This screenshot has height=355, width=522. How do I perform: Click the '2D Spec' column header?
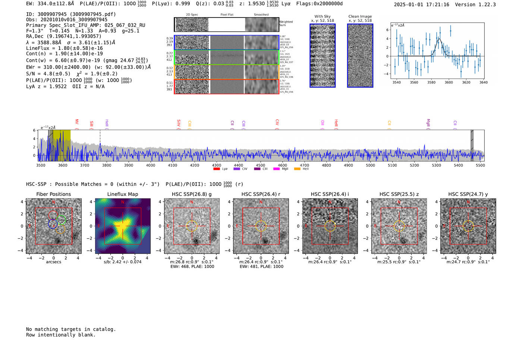192,15
